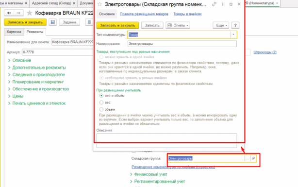The image size is (298, 187).
Task: Open Складская группа element with open icon
Action: 253,158
